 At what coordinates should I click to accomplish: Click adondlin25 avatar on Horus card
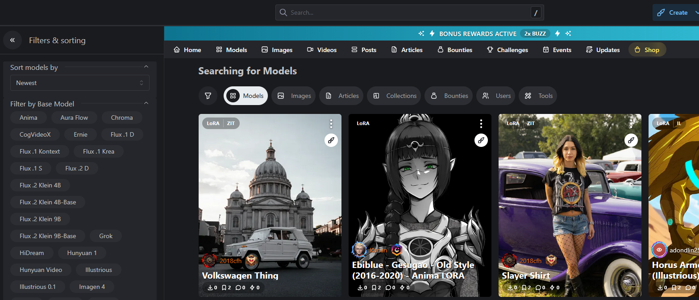pos(659,250)
